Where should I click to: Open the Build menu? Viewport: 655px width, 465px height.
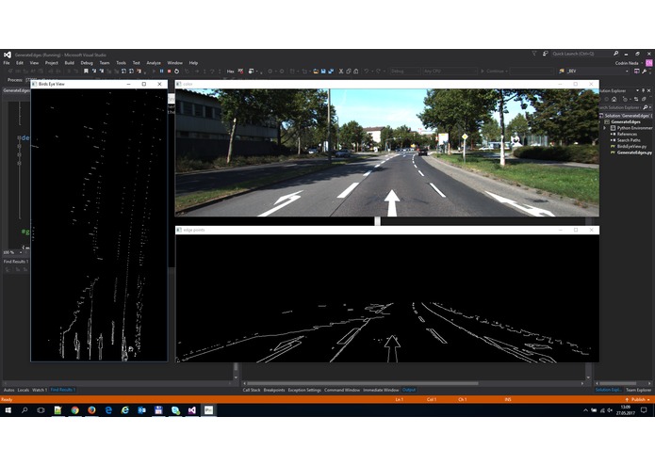(x=70, y=63)
